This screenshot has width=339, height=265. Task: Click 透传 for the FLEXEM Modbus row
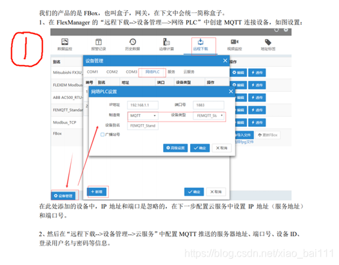click(257, 85)
